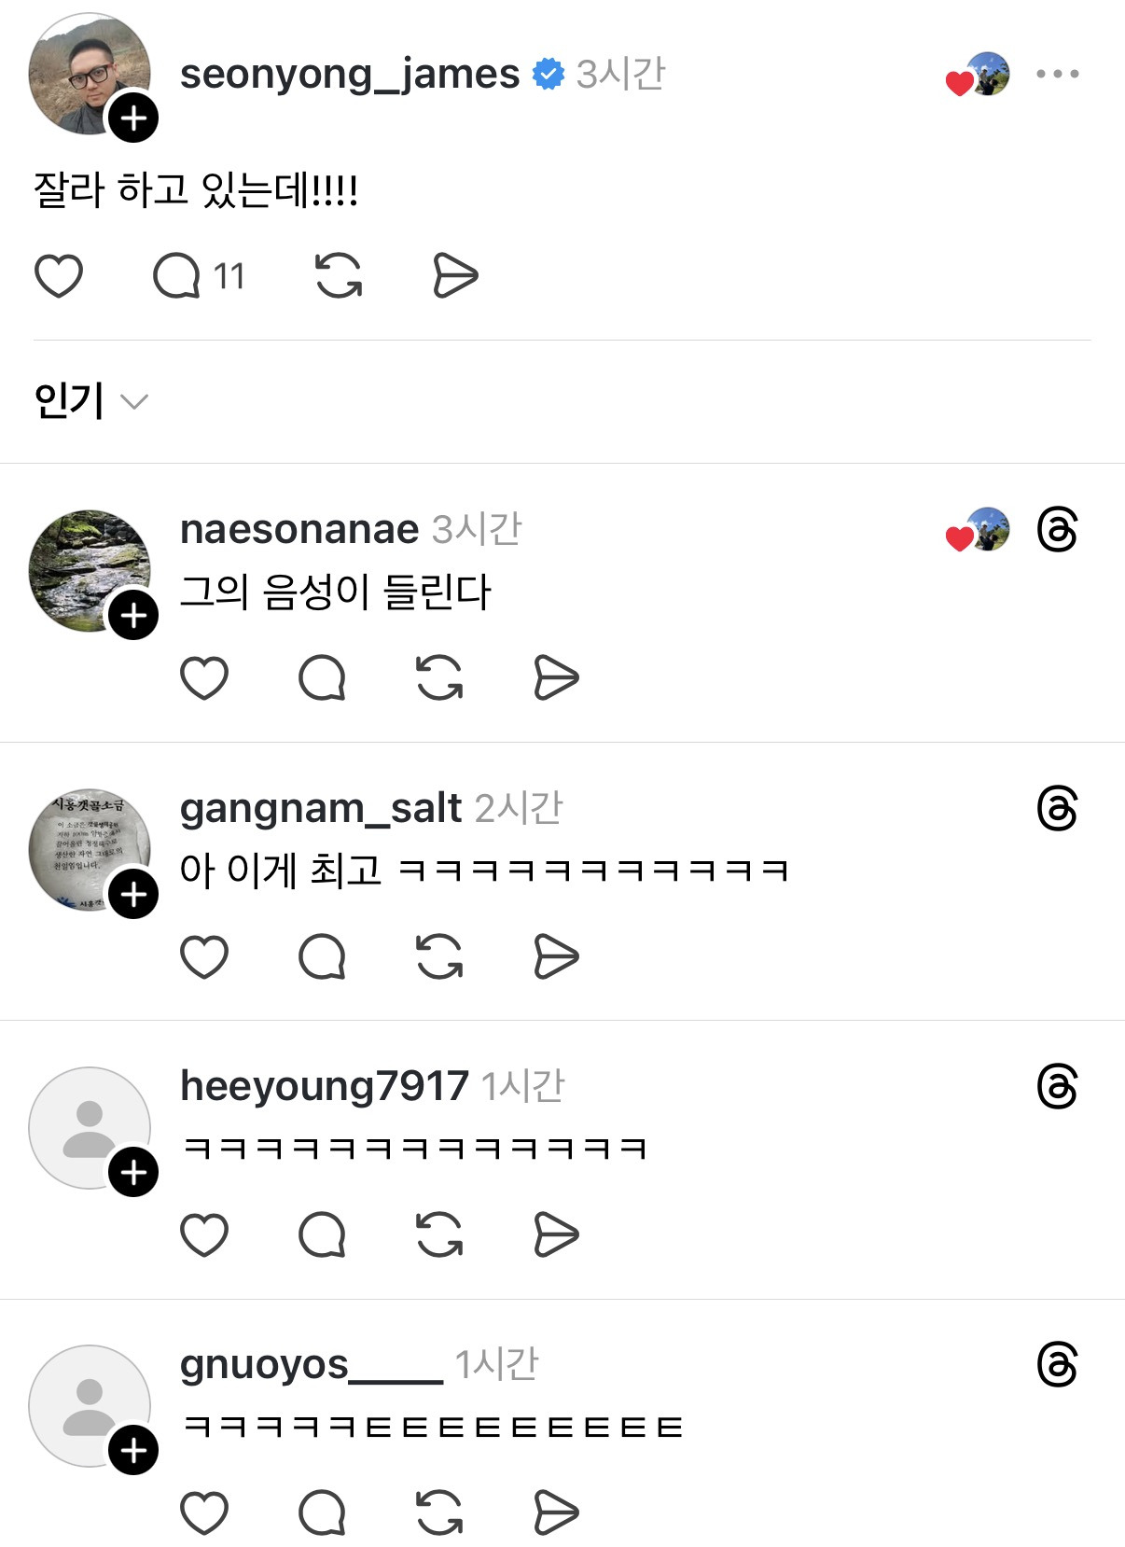Like the naesonanae comment
The image size is (1125, 1547).
204,678
